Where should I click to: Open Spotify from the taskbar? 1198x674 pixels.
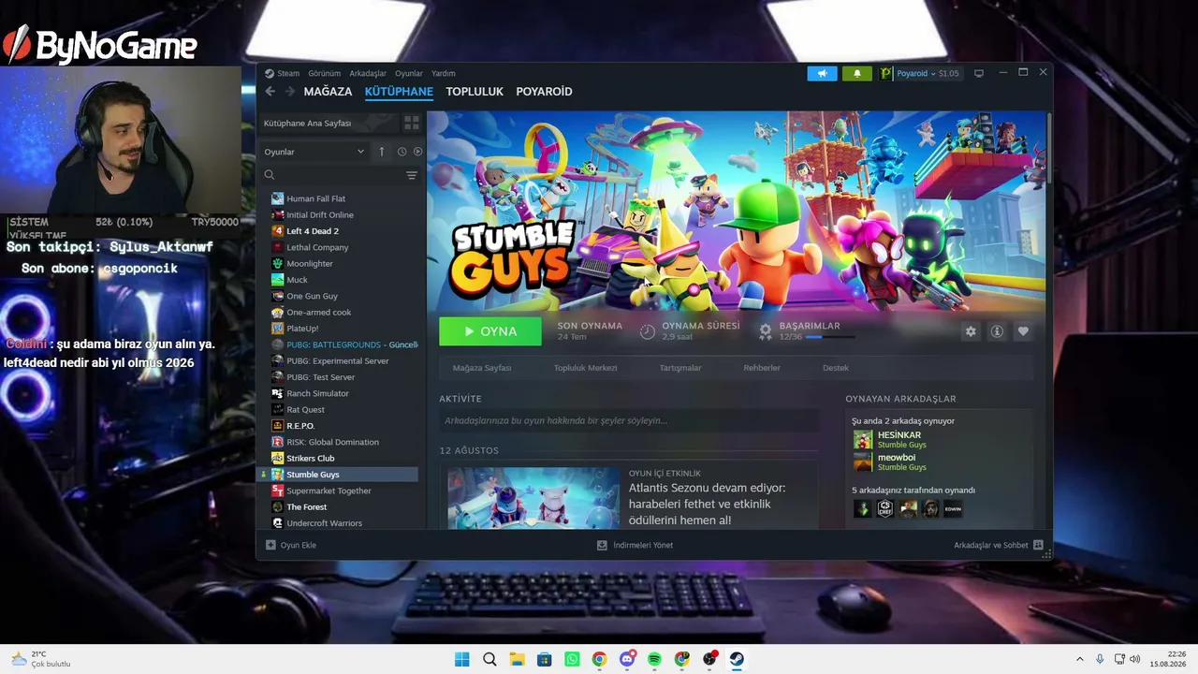[x=654, y=659]
